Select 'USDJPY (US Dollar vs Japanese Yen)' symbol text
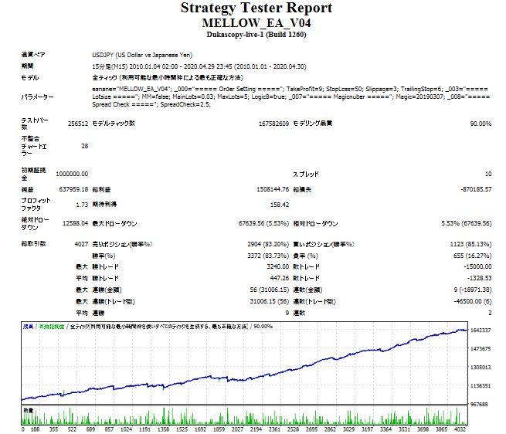This screenshot has width=506, height=434. [142, 55]
